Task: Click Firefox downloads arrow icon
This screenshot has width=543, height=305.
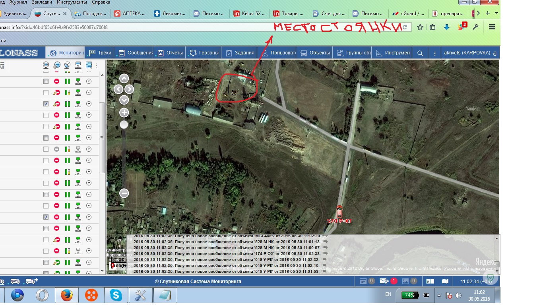Action: [x=447, y=27]
